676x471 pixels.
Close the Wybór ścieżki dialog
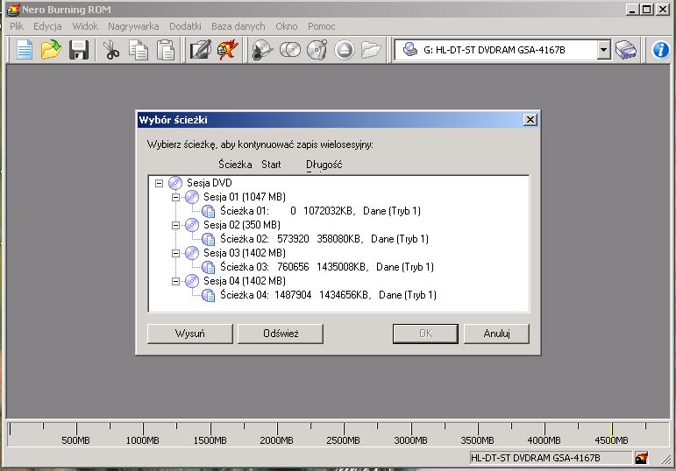pyautogui.click(x=530, y=120)
